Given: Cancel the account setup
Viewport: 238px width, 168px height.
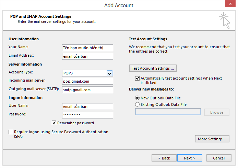Looking at the screenshot, I should (219, 158).
